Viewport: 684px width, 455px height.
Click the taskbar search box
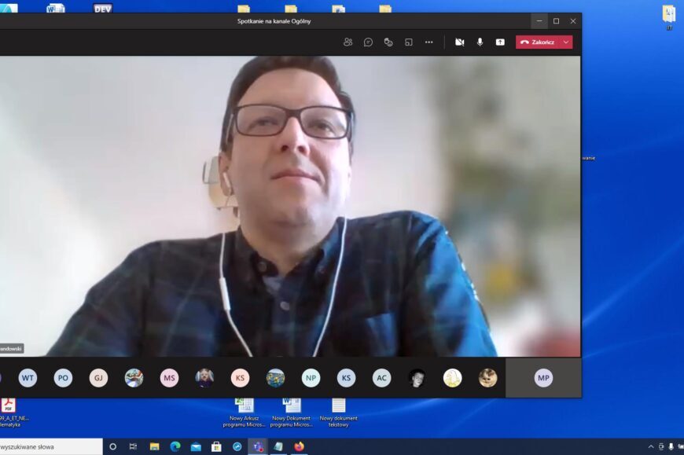pos(51,446)
